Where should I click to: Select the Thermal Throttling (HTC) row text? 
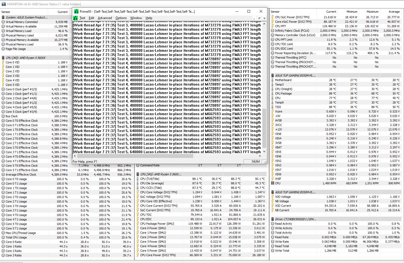coord(291,58)
